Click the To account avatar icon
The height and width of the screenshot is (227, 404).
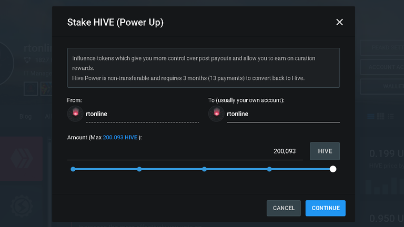(x=216, y=113)
